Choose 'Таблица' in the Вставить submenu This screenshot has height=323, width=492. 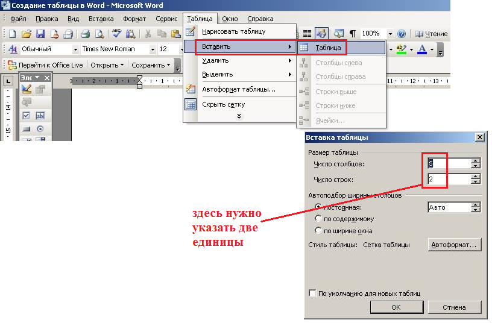[x=329, y=47]
